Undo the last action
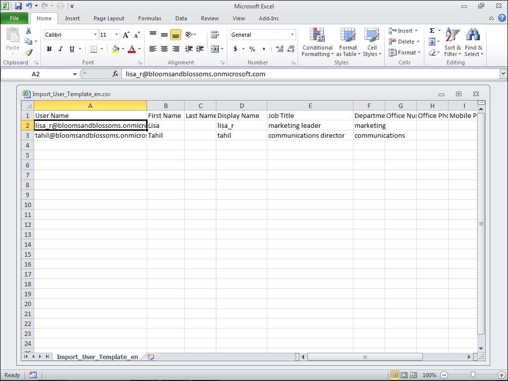508x381 pixels. coord(29,6)
